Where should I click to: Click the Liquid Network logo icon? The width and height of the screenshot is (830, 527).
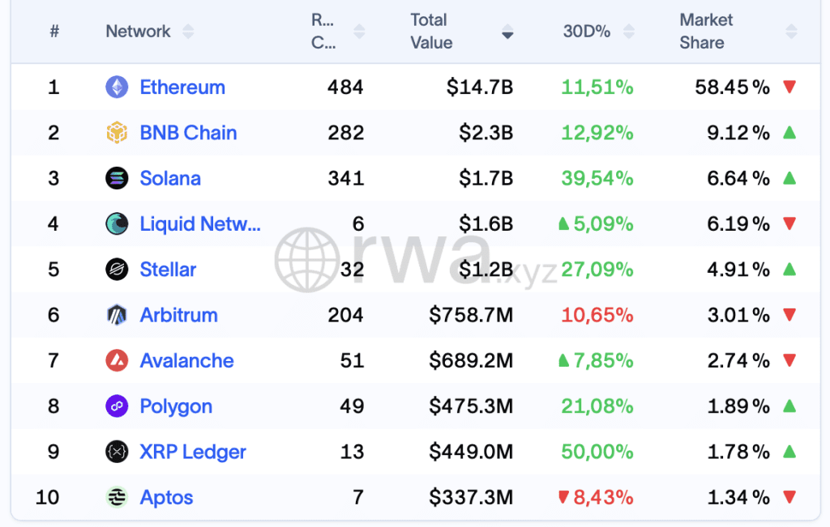(x=117, y=224)
